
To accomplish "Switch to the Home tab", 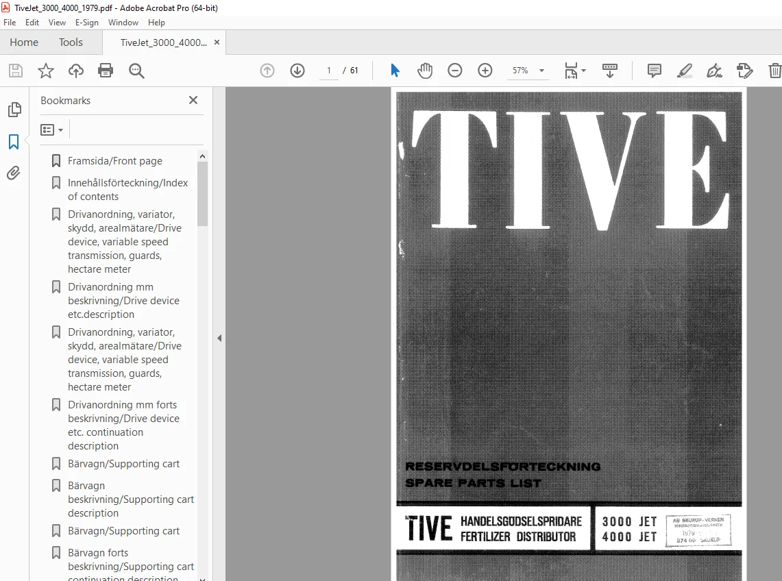I will point(24,42).
